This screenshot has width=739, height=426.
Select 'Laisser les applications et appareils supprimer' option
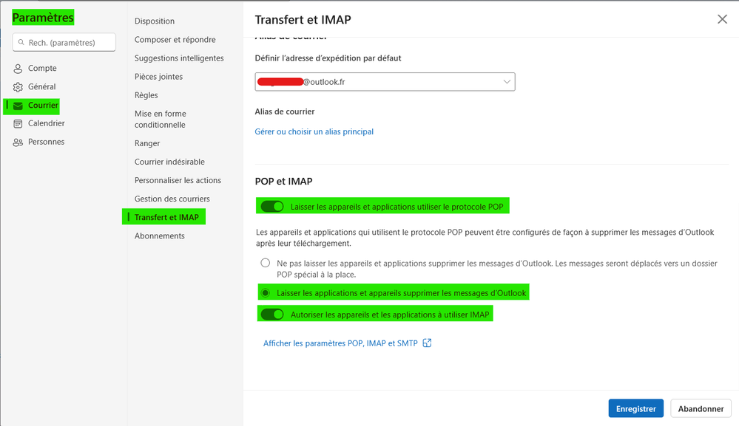(x=265, y=293)
